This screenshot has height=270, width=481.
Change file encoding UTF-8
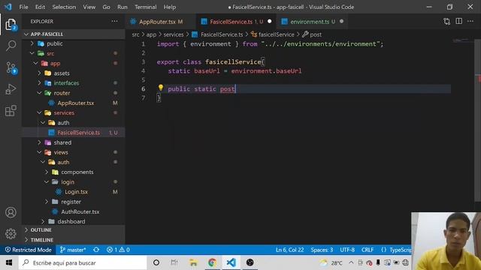(347, 250)
